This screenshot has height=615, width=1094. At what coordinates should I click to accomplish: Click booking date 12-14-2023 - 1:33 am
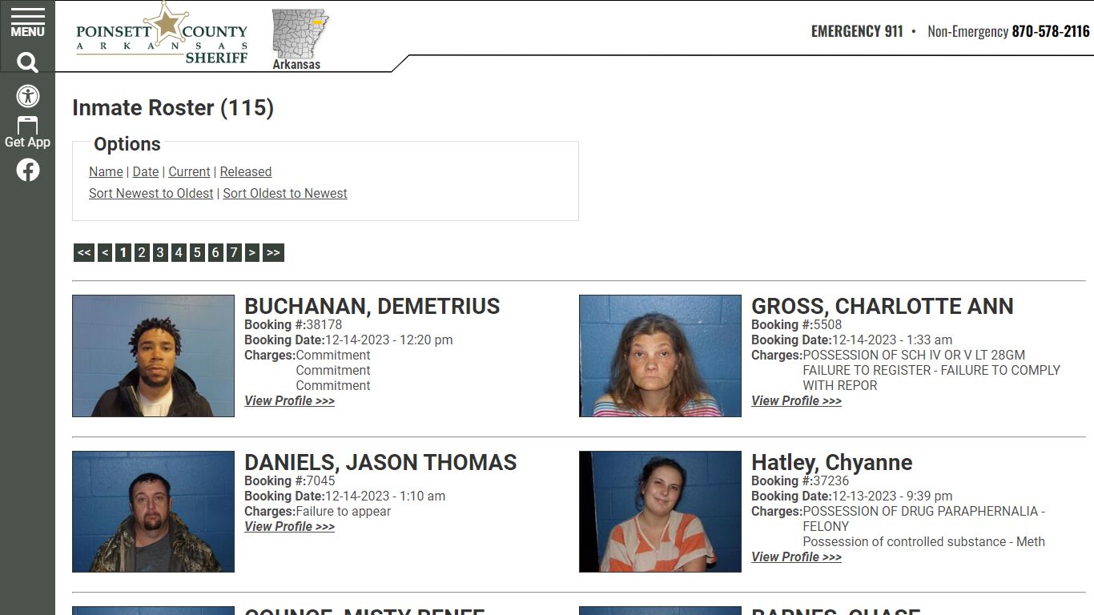(892, 340)
